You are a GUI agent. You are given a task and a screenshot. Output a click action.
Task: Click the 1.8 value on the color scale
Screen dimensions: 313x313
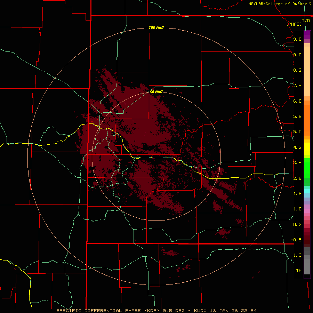[297, 194]
